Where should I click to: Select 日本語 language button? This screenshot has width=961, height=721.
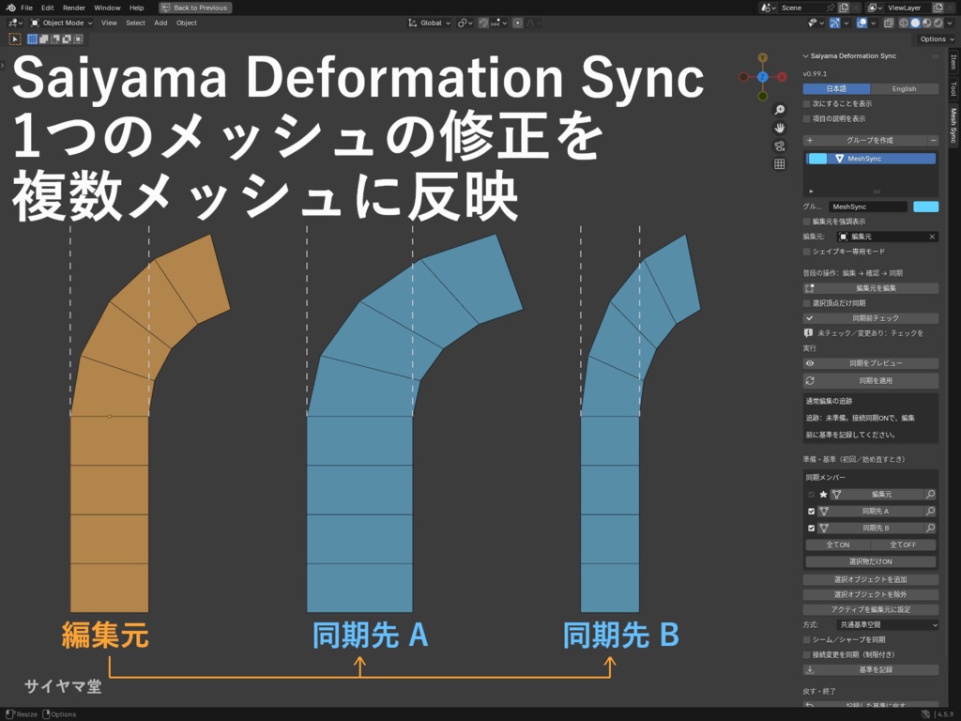click(x=836, y=89)
